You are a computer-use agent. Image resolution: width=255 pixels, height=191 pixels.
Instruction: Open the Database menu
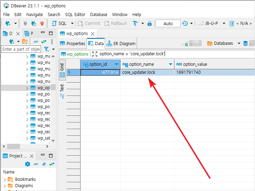click(x=98, y=15)
